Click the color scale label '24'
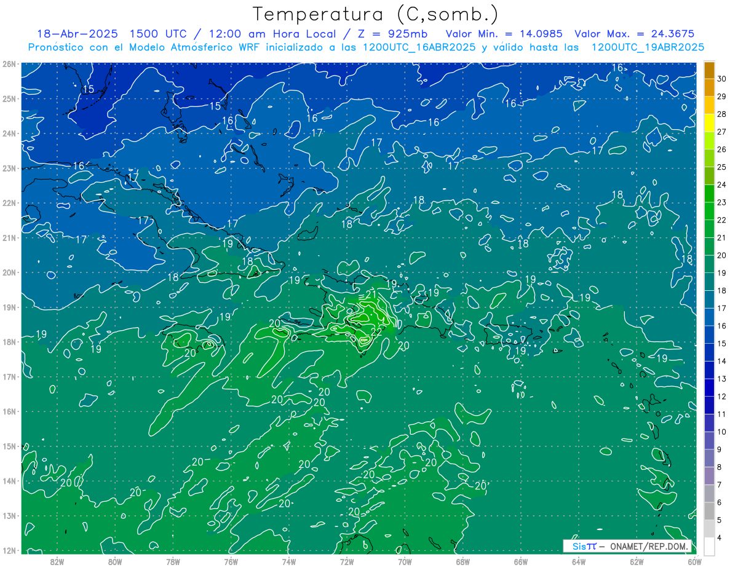738x570 pixels. 721,184
